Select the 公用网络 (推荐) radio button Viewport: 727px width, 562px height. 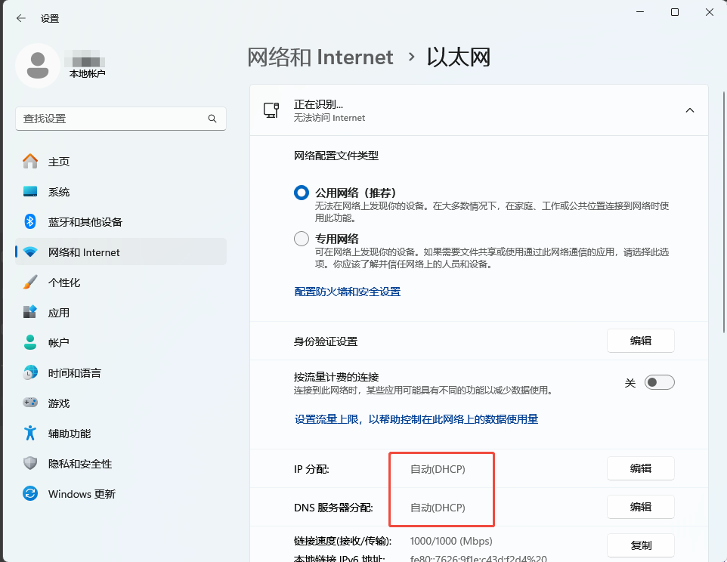[302, 193]
